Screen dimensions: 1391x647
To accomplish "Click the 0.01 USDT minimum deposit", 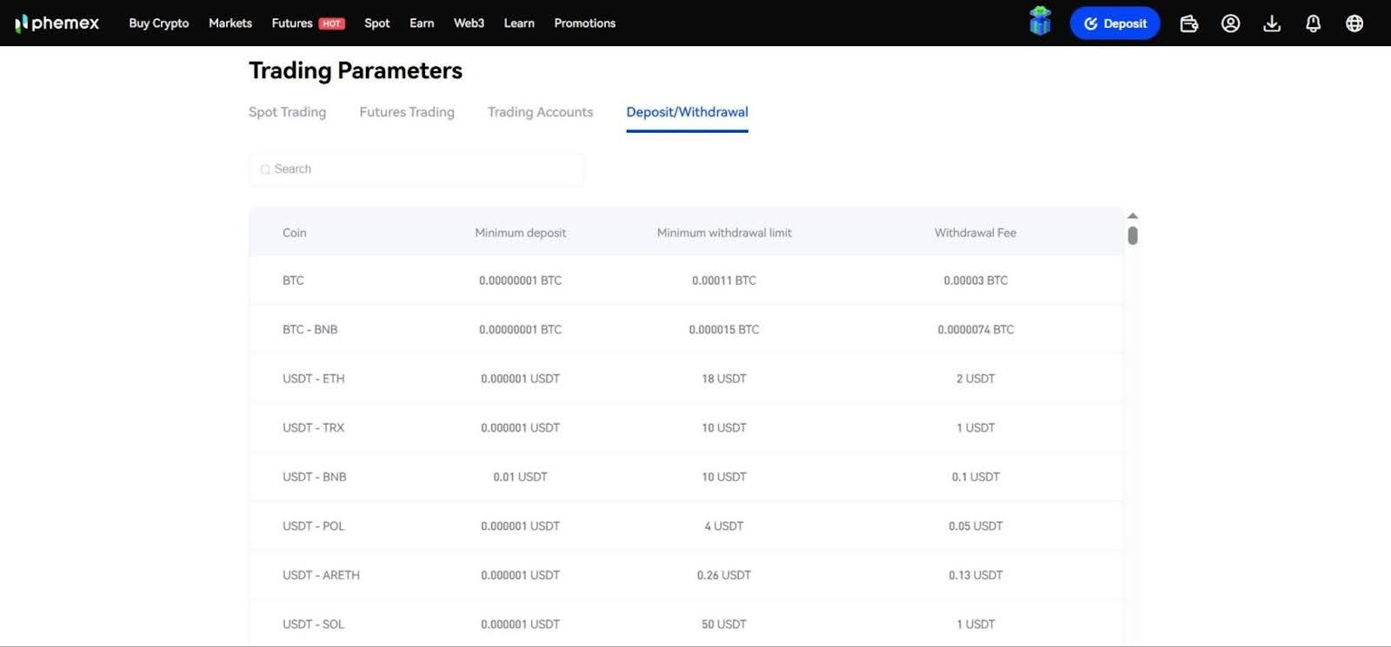I will 520,477.
